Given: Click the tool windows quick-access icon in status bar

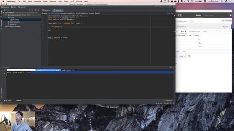Looking at the screenshot, I should pos(1,103).
